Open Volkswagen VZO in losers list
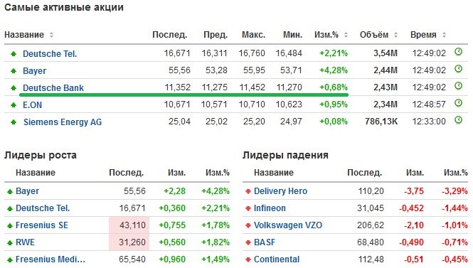 tap(288, 225)
